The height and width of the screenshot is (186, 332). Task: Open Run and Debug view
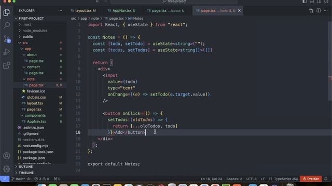[7, 52]
